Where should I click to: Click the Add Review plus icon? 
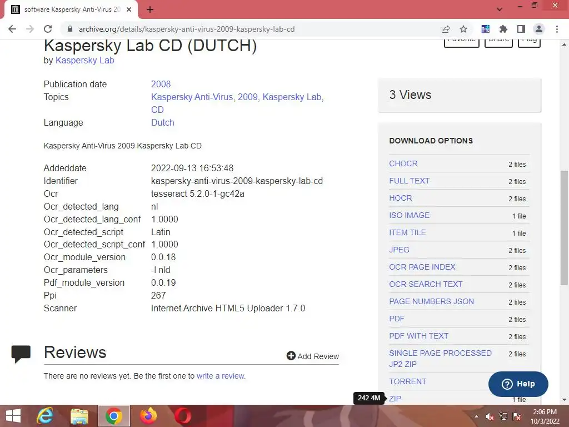coord(291,356)
